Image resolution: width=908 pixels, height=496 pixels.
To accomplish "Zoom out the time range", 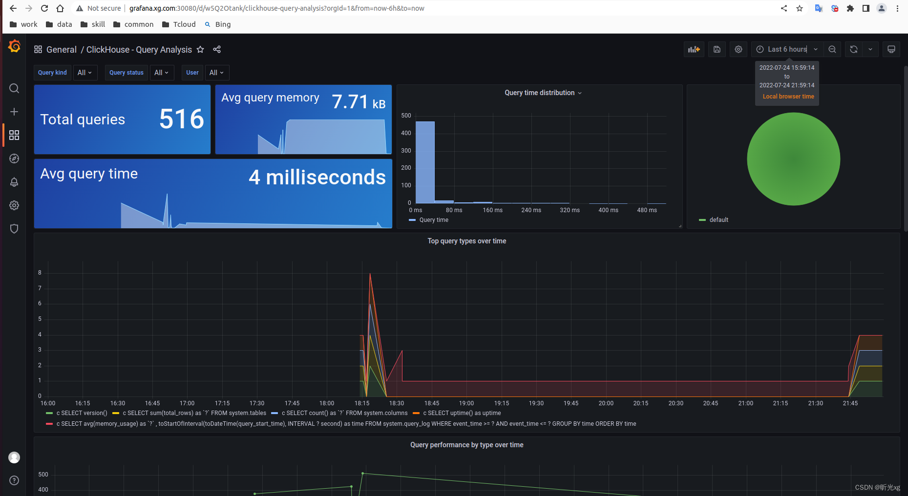I will click(832, 49).
